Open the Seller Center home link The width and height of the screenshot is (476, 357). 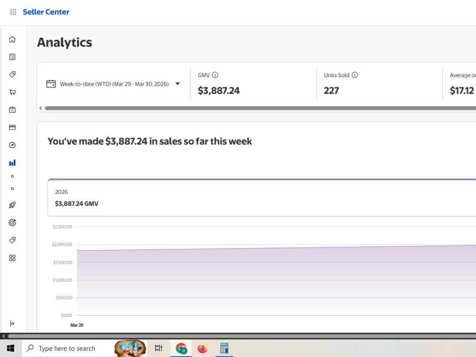46,12
